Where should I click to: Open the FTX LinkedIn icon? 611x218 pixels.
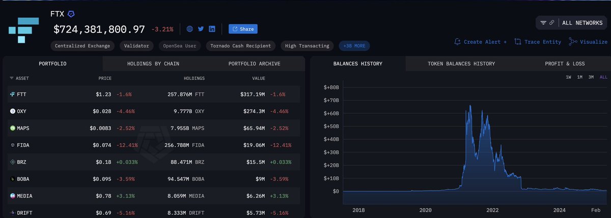pos(212,29)
